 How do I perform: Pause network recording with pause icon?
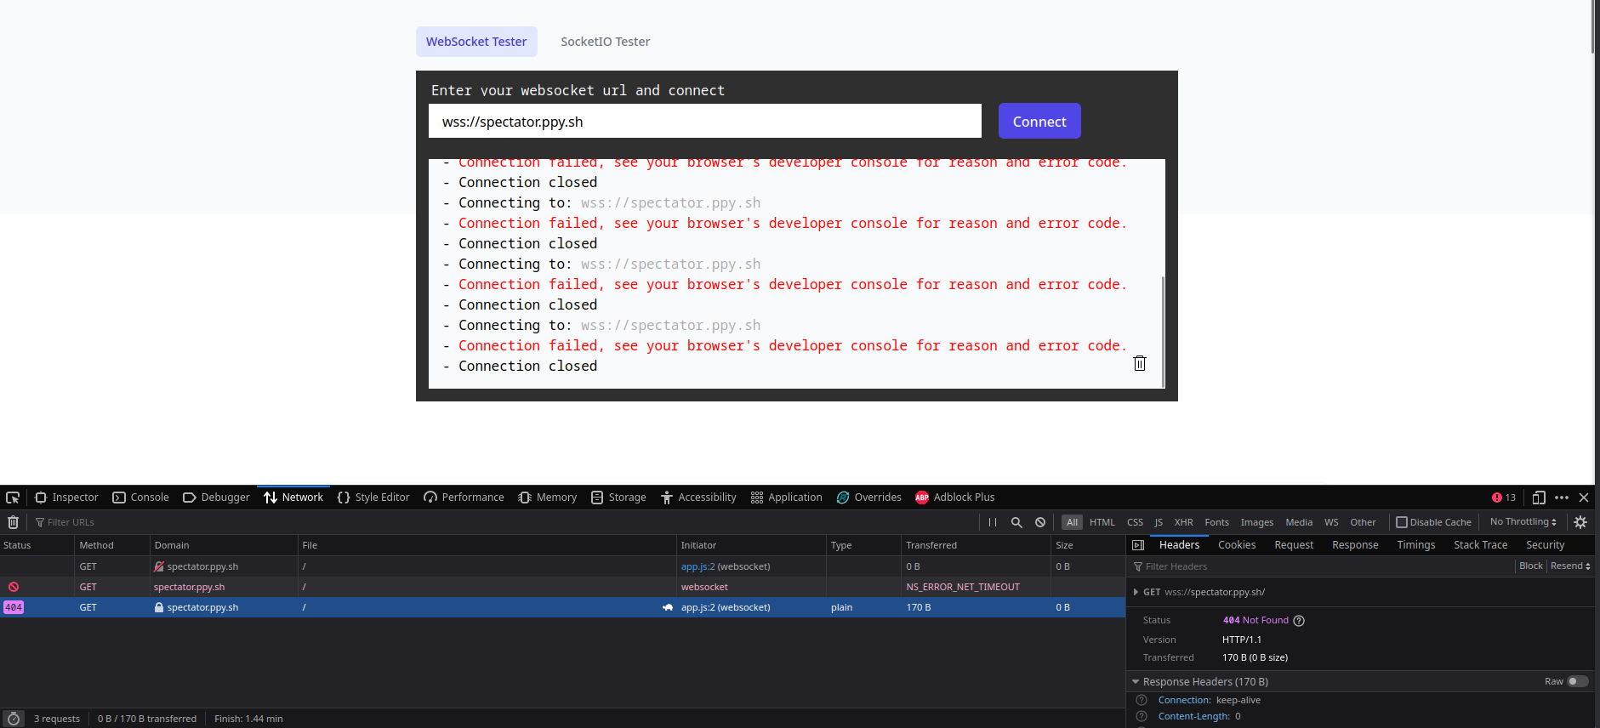pyautogui.click(x=992, y=522)
